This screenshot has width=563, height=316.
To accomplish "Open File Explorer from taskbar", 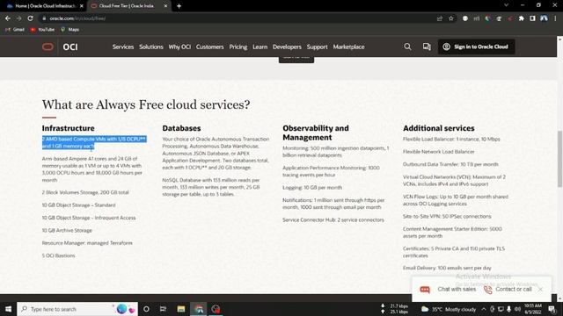I will (181, 309).
